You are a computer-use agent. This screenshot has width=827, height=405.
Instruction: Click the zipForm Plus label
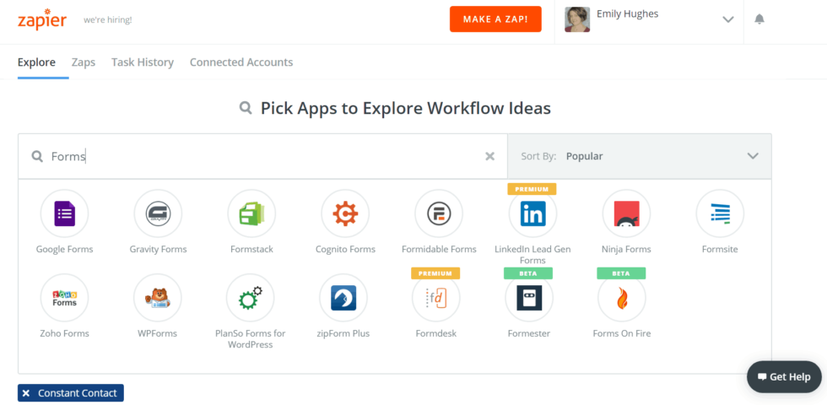pyautogui.click(x=343, y=333)
